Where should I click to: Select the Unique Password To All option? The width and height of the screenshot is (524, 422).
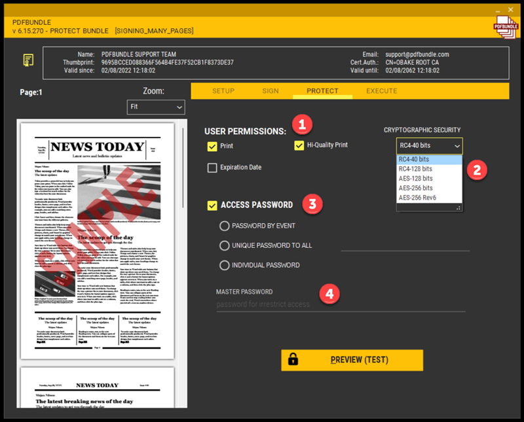click(x=224, y=246)
